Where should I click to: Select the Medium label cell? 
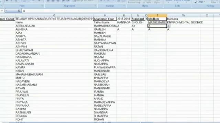click(x=157, y=19)
